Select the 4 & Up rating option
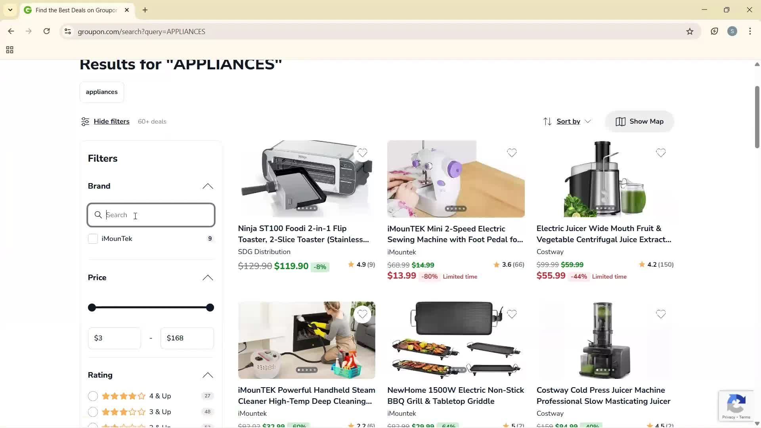This screenshot has height=428, width=761. coord(93,396)
